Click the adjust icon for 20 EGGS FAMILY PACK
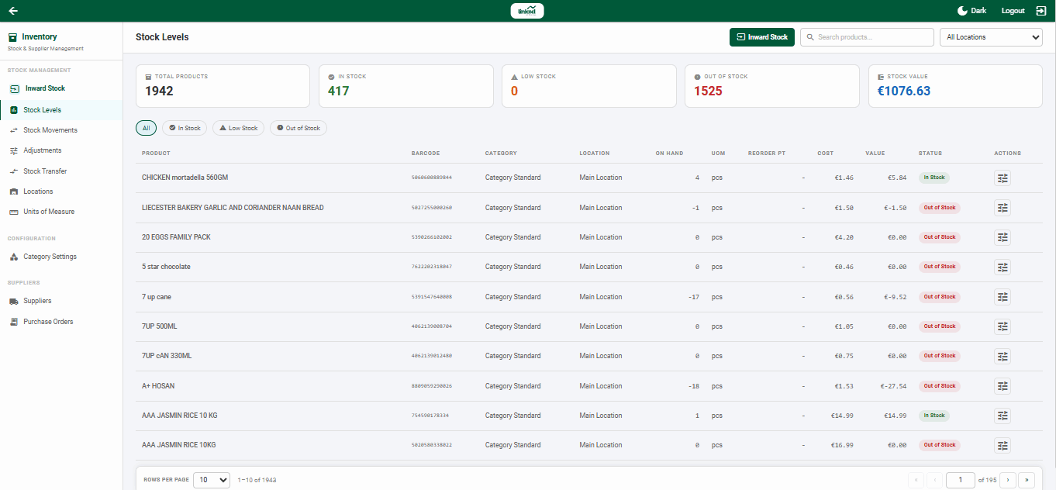This screenshot has height=490, width=1056. point(1003,237)
